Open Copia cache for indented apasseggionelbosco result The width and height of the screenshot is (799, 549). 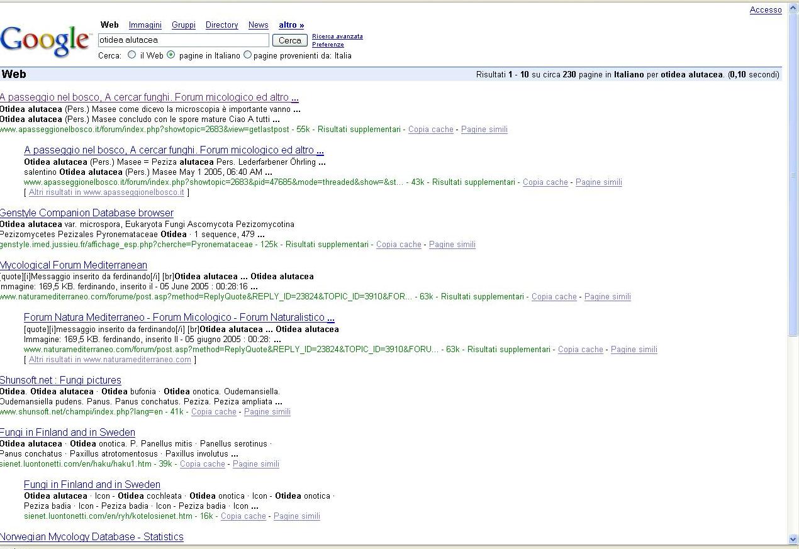click(x=545, y=182)
